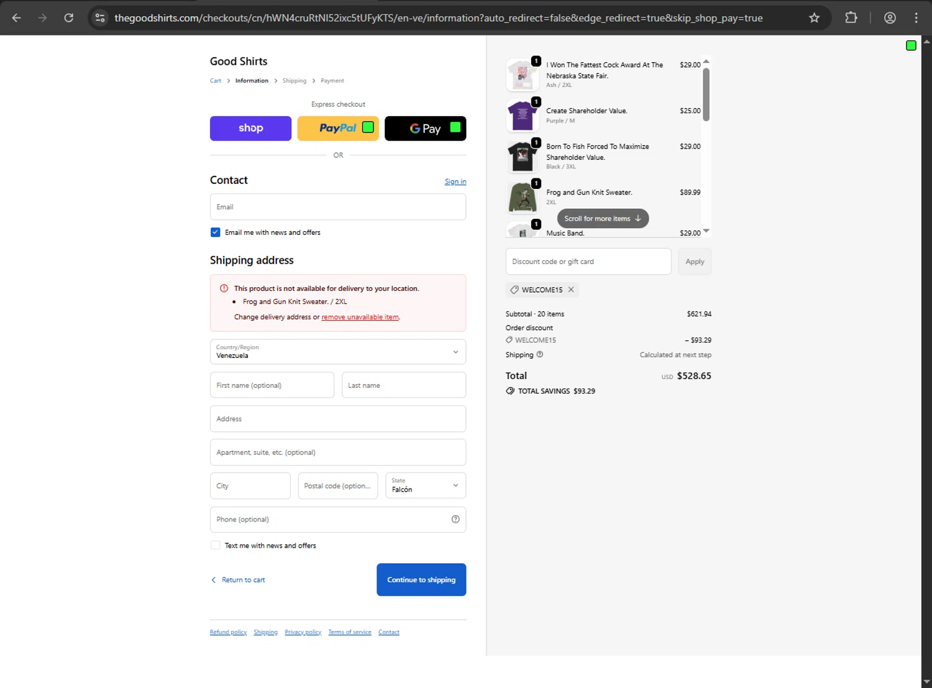Click the Shipping info question mark icon
The image size is (932, 688).
point(539,354)
